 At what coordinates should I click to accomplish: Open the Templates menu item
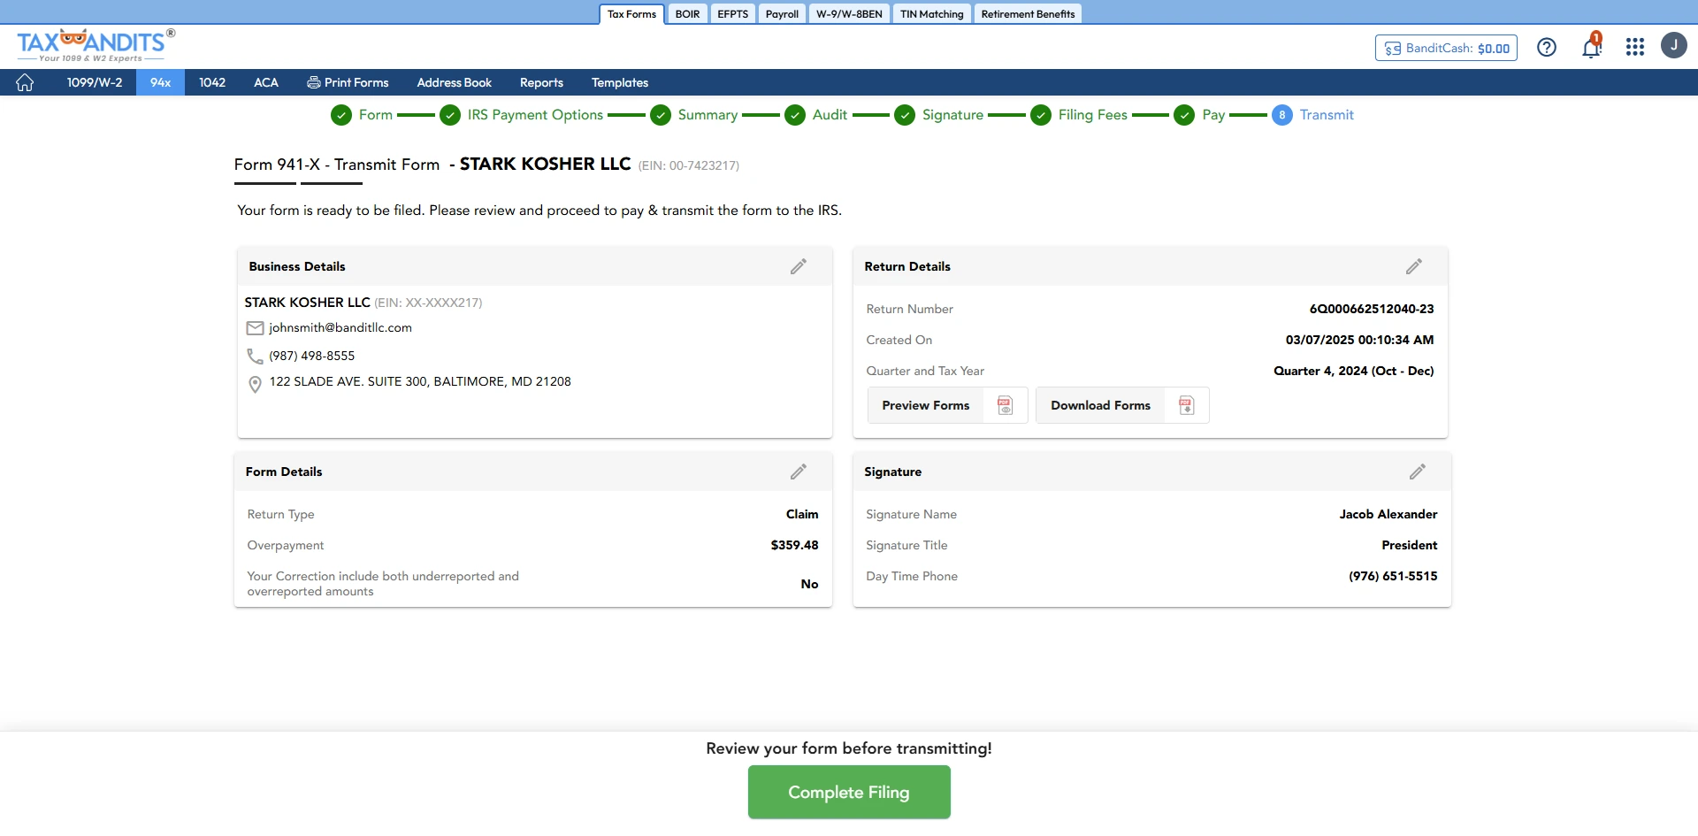(x=620, y=82)
